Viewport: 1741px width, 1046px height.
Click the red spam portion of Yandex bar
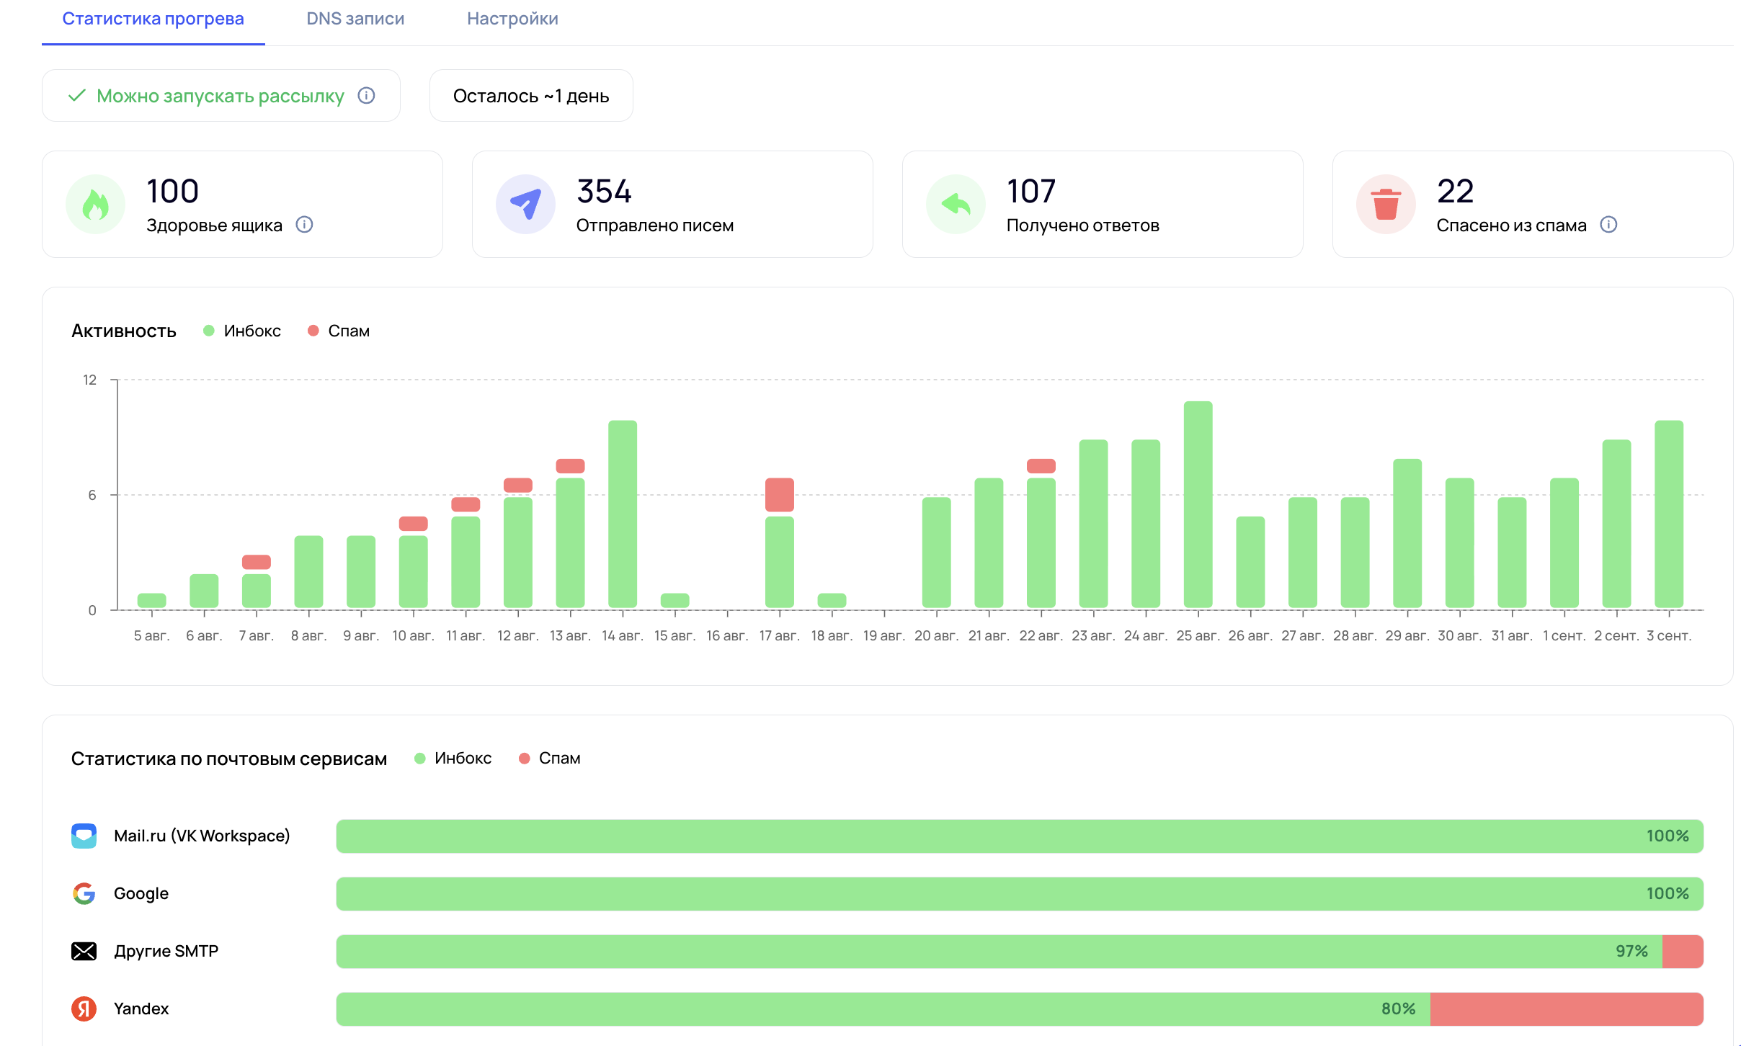coord(1566,1009)
